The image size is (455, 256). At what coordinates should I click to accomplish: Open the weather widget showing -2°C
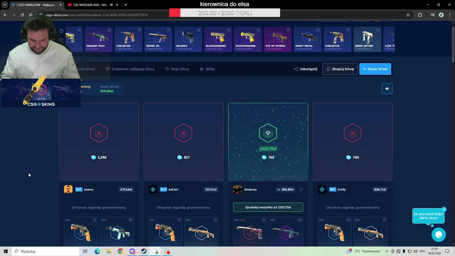pos(363,251)
